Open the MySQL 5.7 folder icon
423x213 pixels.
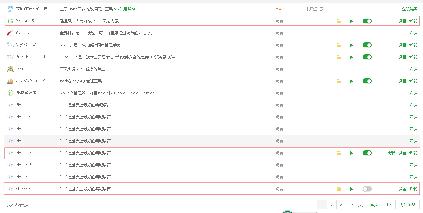click(x=339, y=45)
